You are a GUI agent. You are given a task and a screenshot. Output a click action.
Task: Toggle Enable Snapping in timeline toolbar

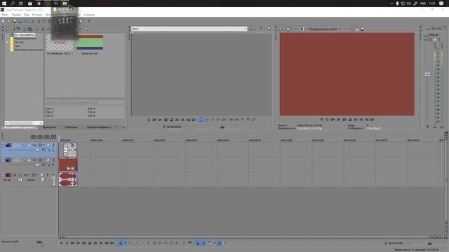coord(198,243)
